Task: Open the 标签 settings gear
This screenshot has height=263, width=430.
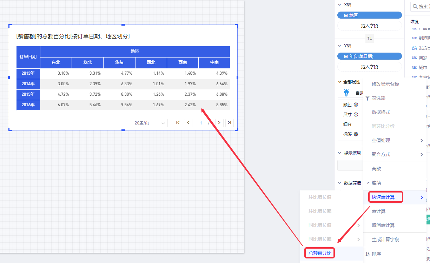Action: pos(356,134)
